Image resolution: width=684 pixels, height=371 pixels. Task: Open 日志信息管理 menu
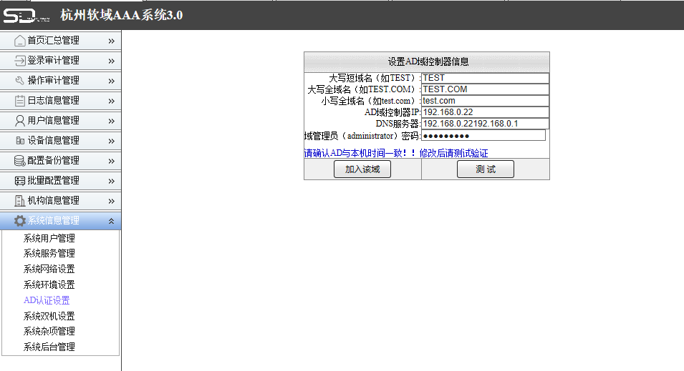61,101
